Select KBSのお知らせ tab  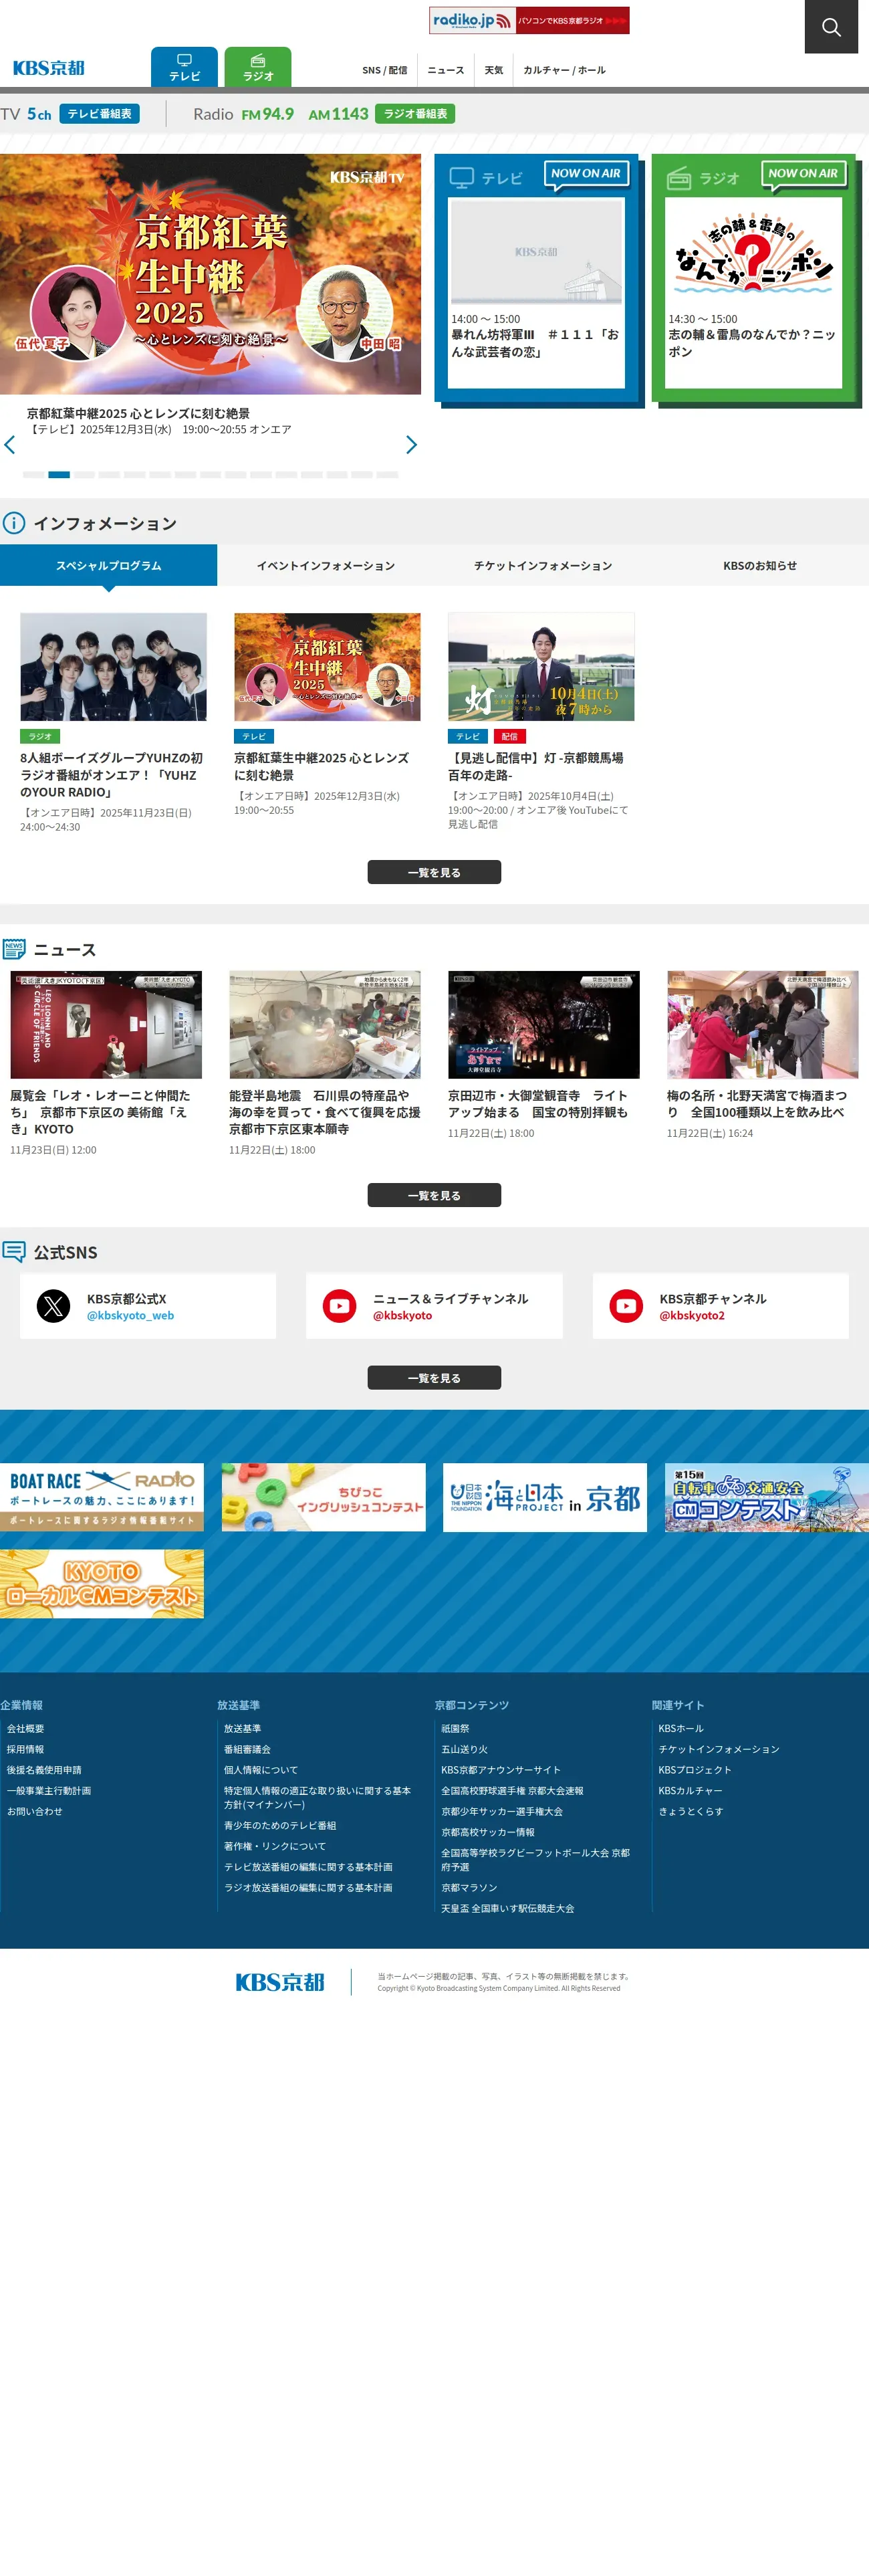point(760,566)
